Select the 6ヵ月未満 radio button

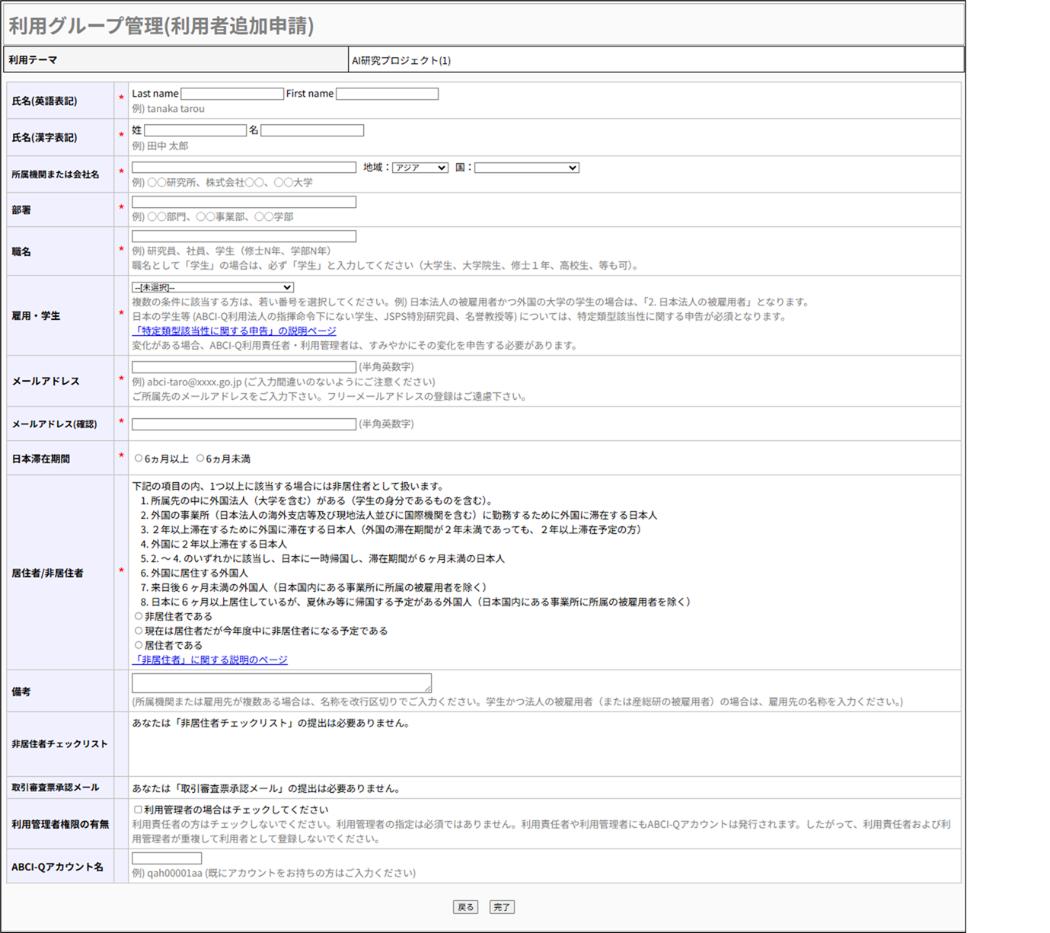coord(200,459)
